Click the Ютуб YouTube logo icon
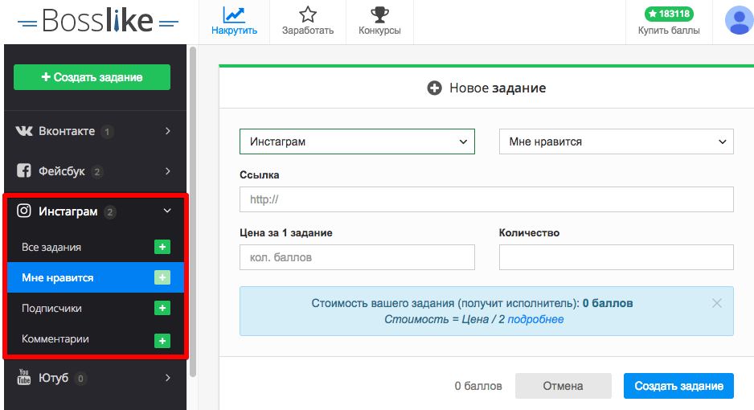 [x=24, y=377]
